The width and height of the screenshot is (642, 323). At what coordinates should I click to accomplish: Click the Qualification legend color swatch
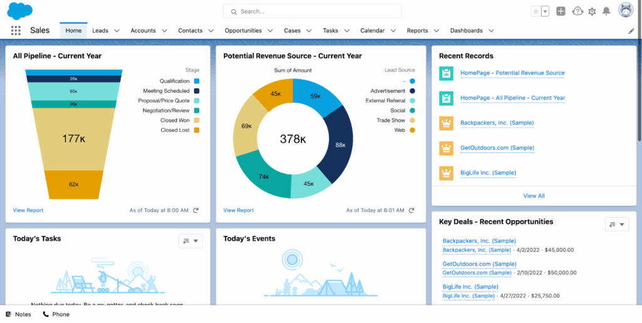point(196,82)
